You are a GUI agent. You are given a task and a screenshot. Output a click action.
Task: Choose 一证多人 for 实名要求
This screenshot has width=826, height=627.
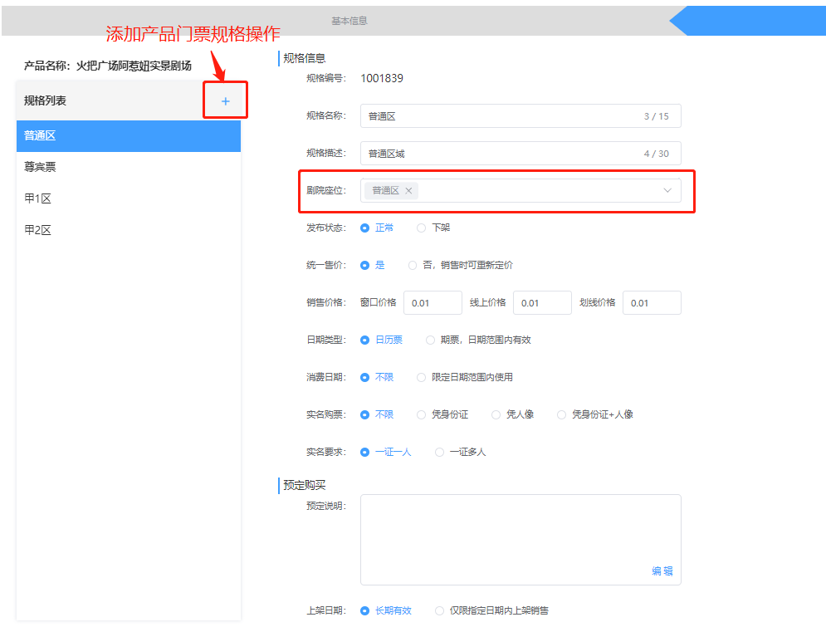440,452
